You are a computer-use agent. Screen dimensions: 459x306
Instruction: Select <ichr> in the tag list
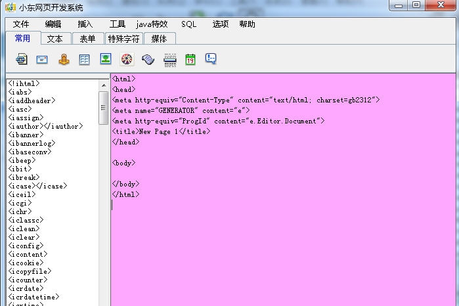20,211
